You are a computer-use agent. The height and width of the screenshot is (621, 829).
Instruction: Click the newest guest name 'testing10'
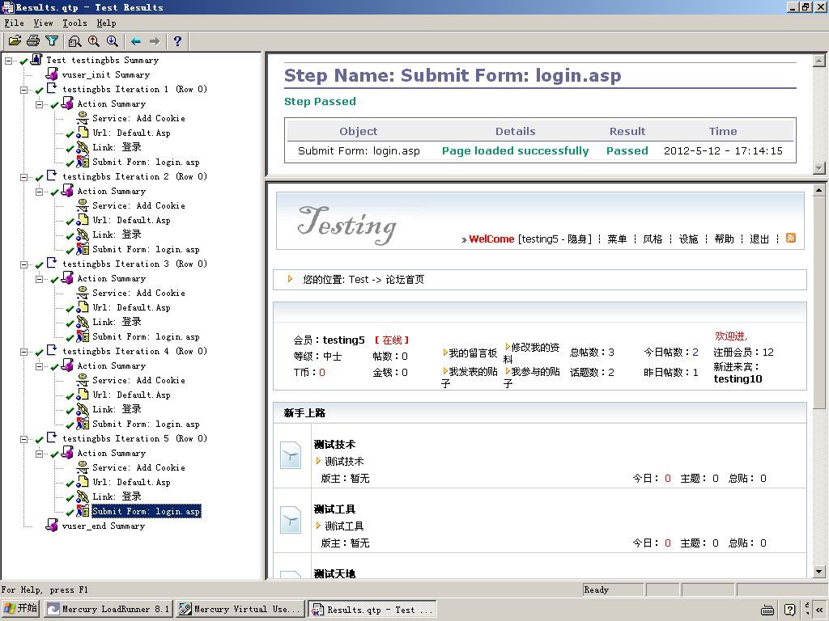[x=738, y=378]
